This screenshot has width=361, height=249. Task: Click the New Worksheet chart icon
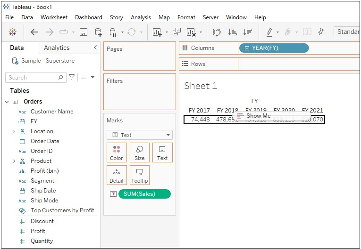tap(158, 32)
